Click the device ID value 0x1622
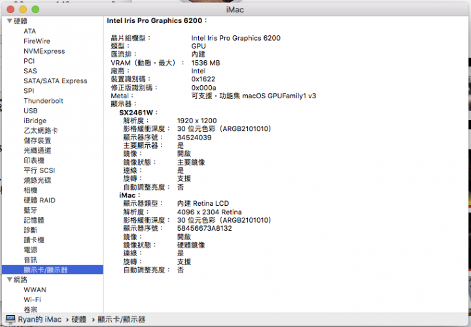This screenshot has height=327, width=471. click(x=203, y=79)
